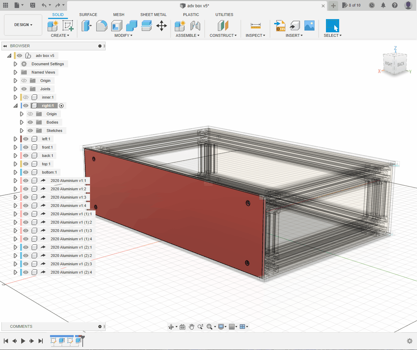Click the Insert SVG icon
417x350 pixels.
[x=280, y=26]
